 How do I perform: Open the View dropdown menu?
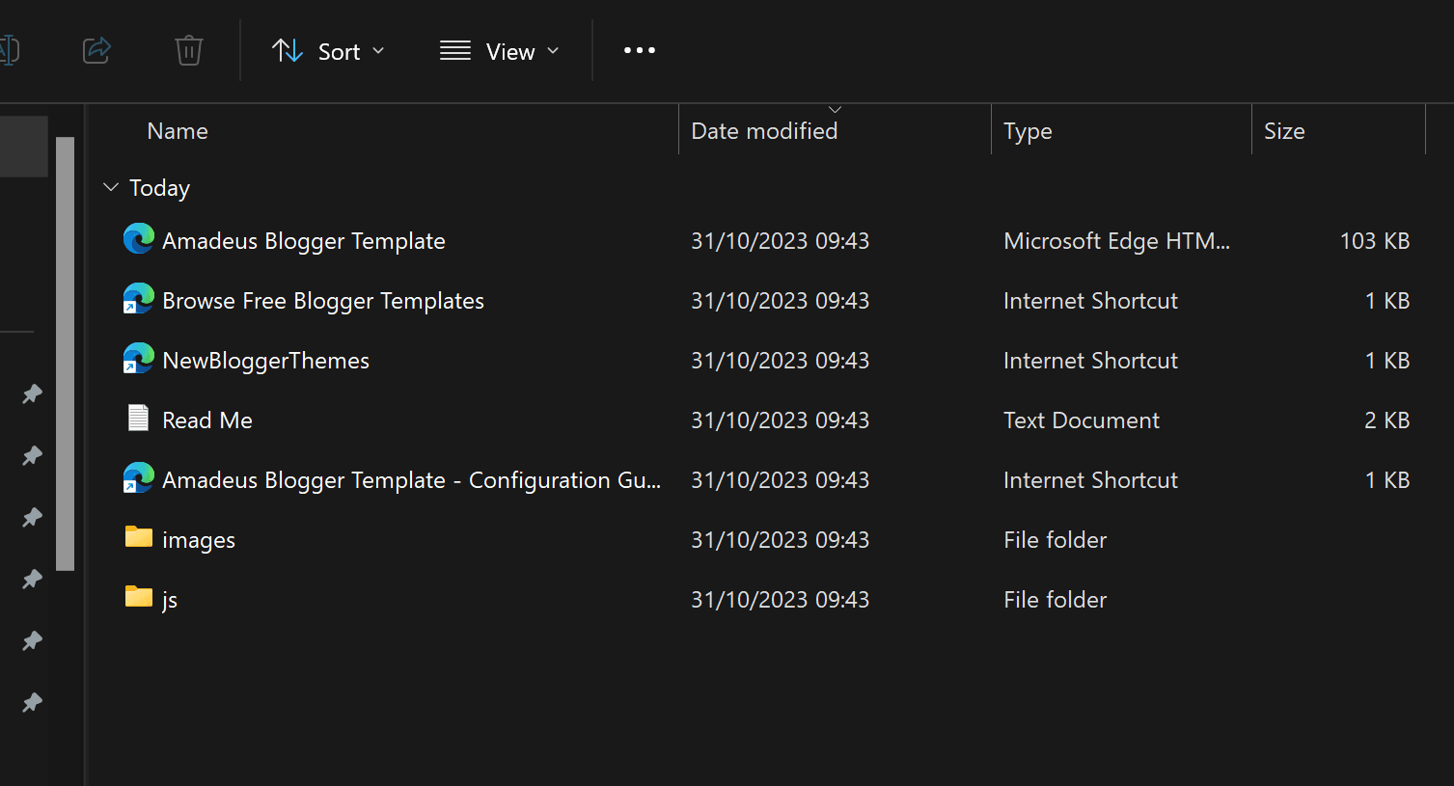(499, 51)
